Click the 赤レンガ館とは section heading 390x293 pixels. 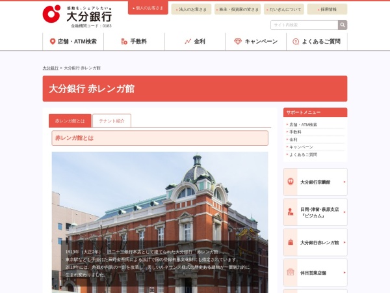coord(160,138)
